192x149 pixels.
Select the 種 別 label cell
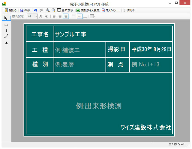tap(40, 65)
